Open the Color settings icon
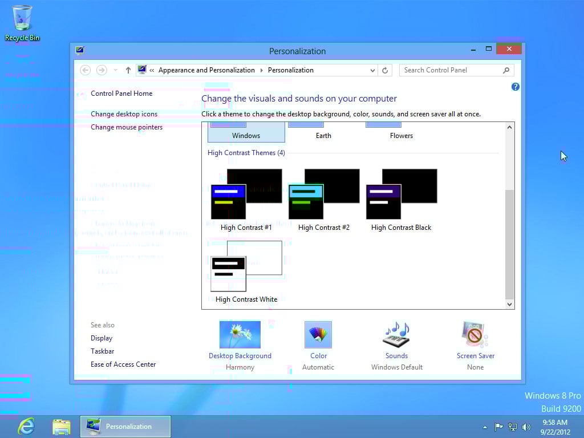This screenshot has height=438, width=584. (x=318, y=334)
